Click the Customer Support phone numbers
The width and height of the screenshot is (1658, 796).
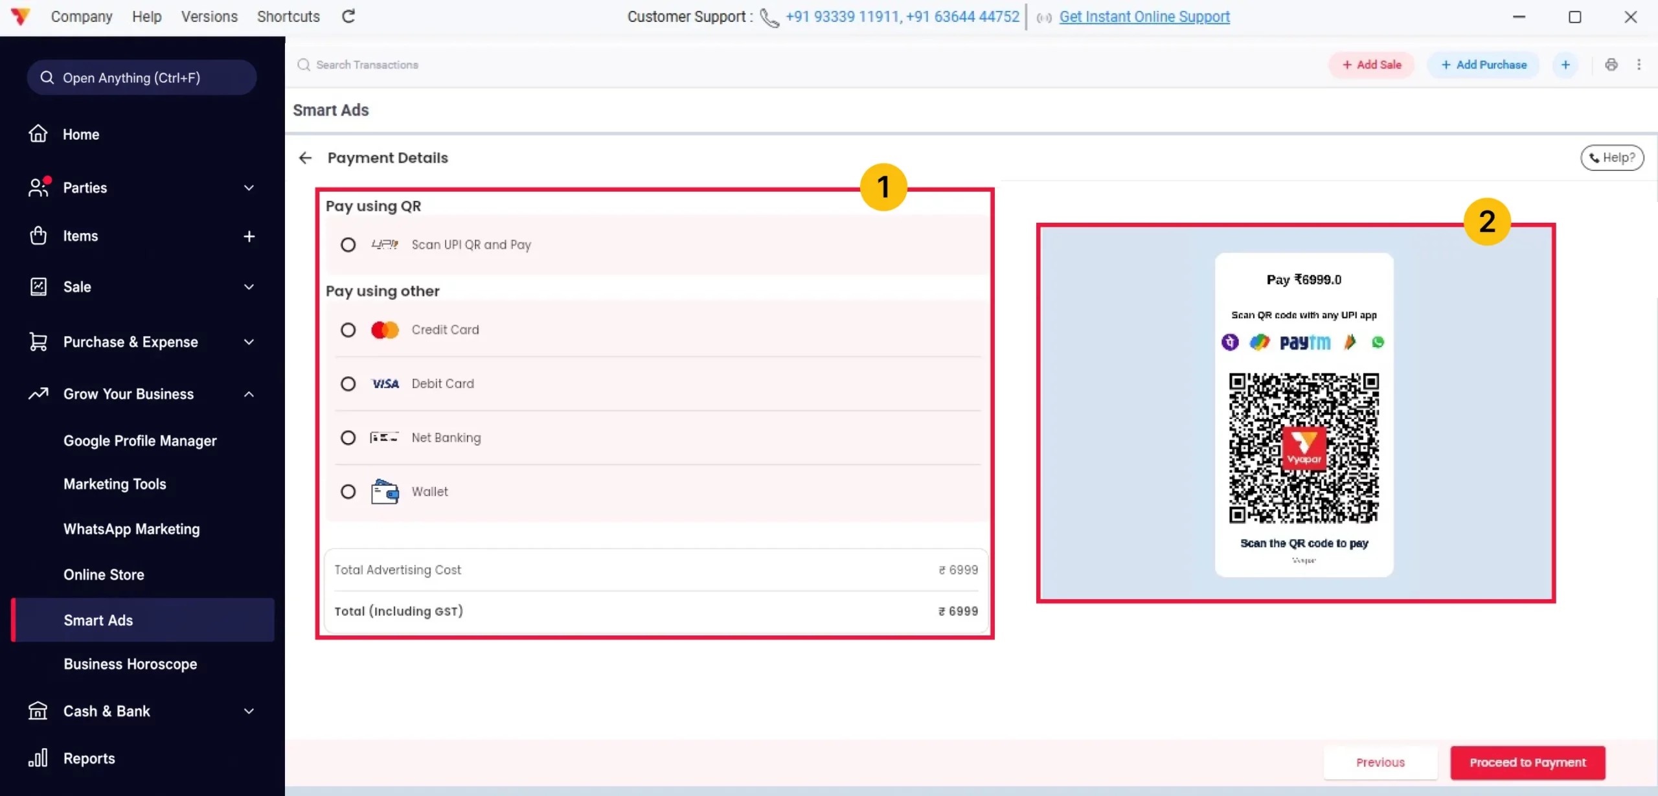[x=902, y=17]
